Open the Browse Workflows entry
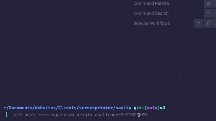The height and width of the screenshot is (121, 216). [x=152, y=23]
